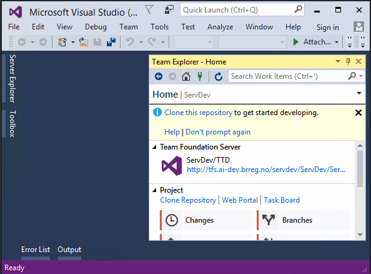Click the Clone this repository link
This screenshot has width=371, height=274.
(198, 113)
